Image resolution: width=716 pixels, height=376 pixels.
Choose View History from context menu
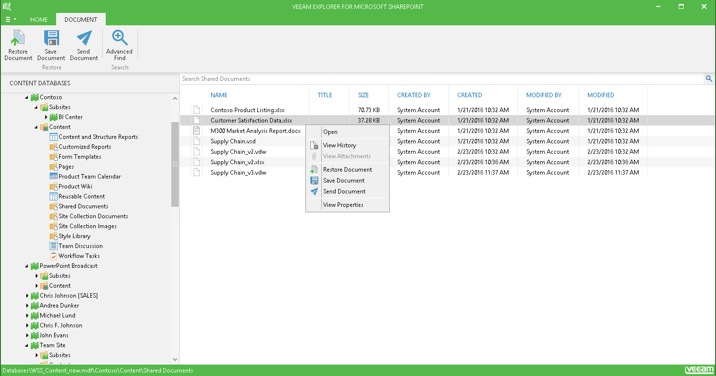[348, 145]
